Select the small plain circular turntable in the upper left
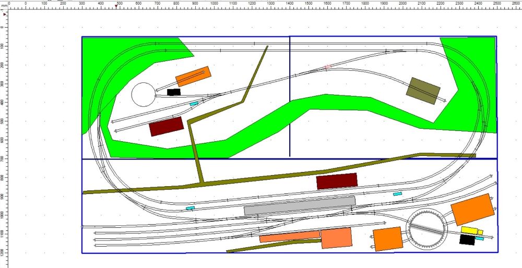 point(144,94)
